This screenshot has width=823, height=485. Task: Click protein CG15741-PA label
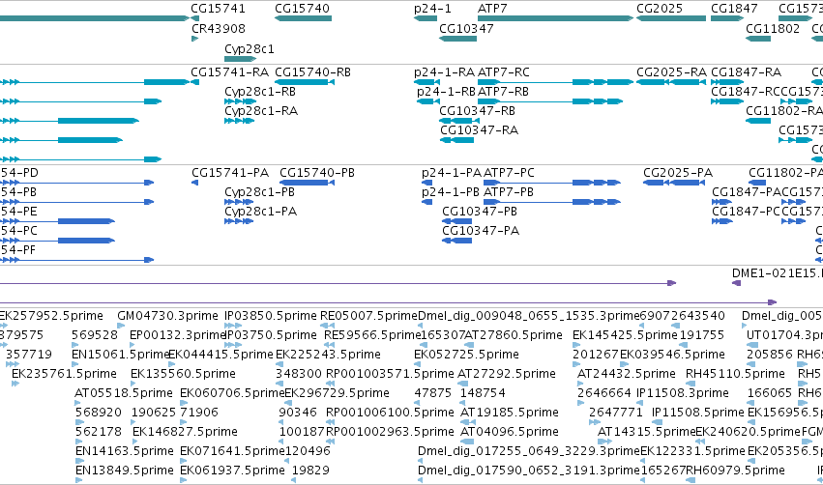(230, 173)
